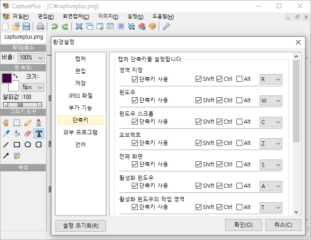Screen dimensions: 311x240
Task: Click the Print toolbar icon
Action: point(40,26)
